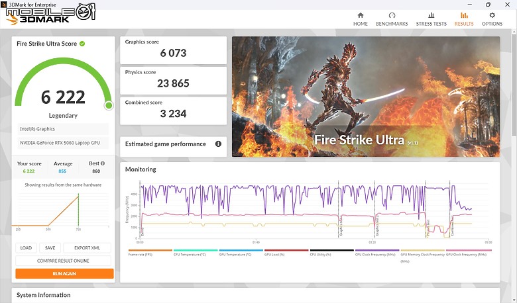Open Estimated game performance info icon

coord(218,144)
